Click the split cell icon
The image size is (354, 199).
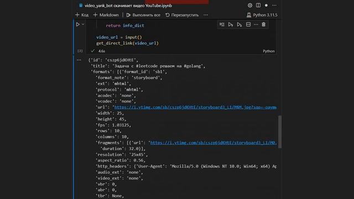click(x=248, y=24)
